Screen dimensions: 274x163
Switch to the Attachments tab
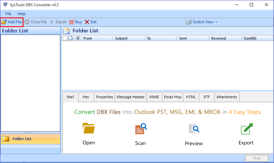coord(227,97)
